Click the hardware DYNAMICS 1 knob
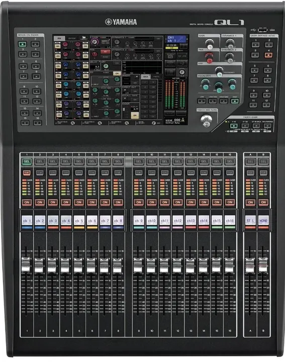This screenshot has width=285, height=362. 230,44
